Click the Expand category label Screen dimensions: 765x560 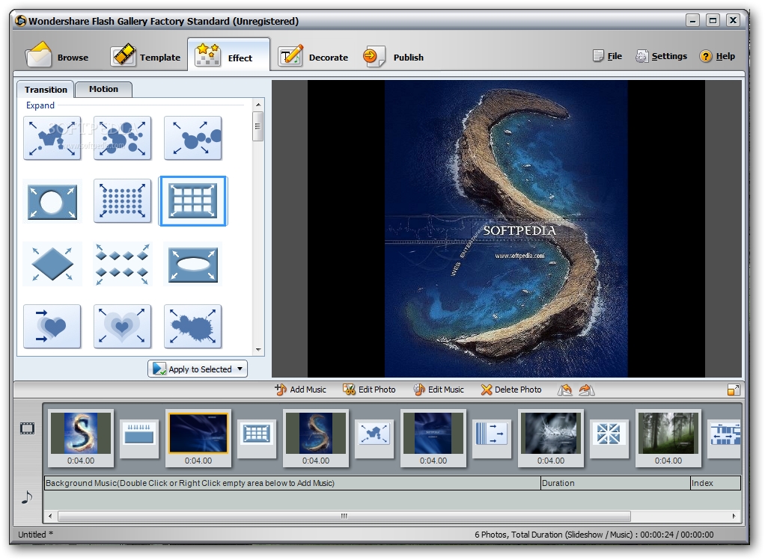[40, 105]
